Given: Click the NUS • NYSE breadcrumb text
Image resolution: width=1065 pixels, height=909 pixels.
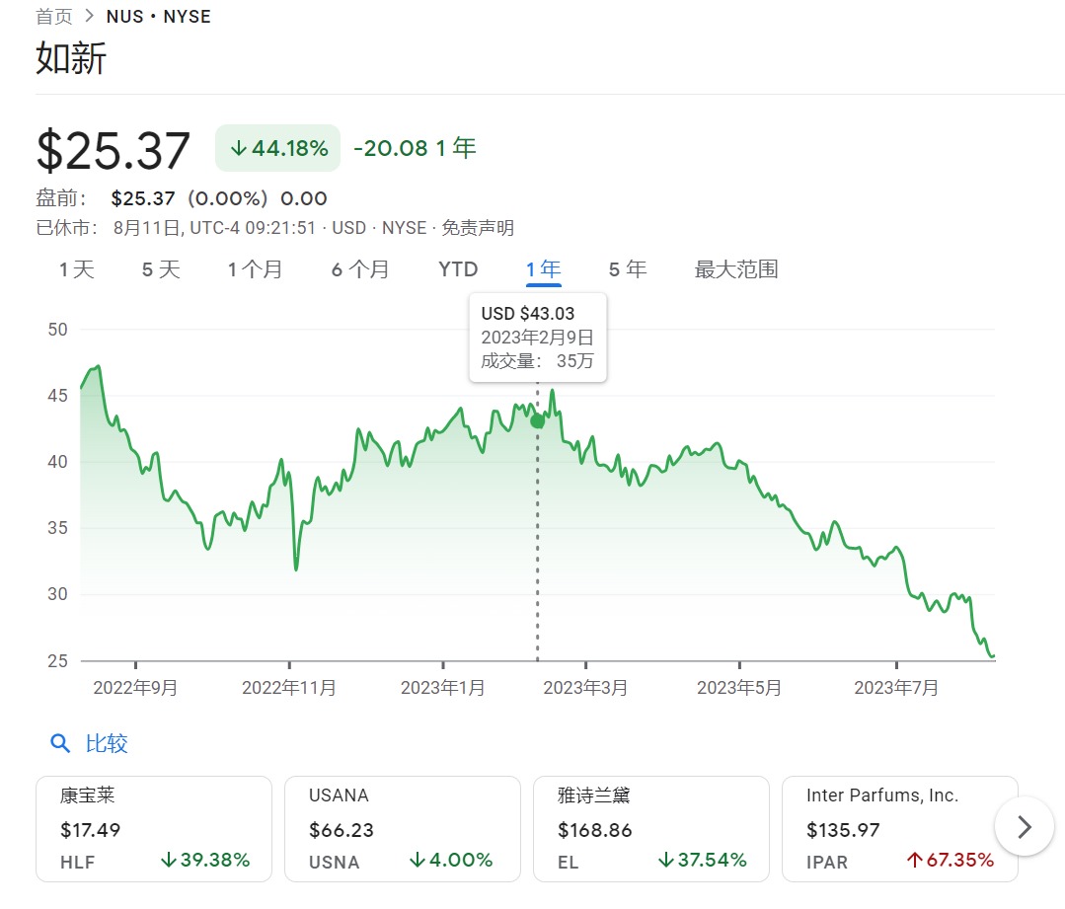Looking at the screenshot, I should pyautogui.click(x=159, y=17).
